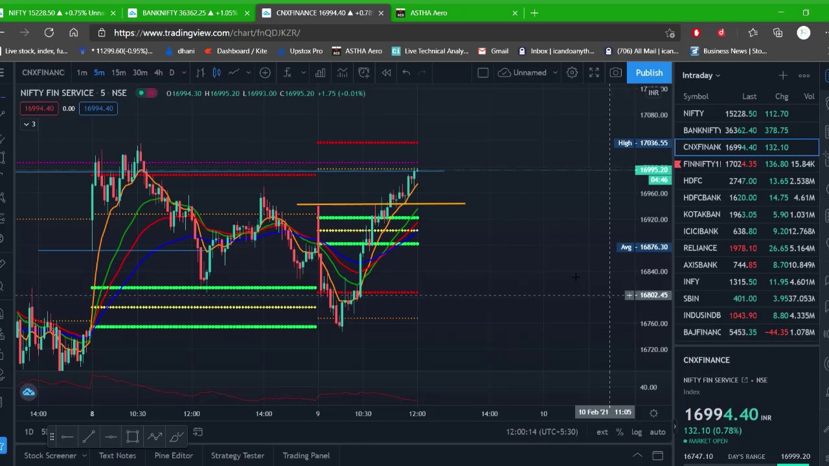Screen dimensions: 829x466
Task: Undo last chart action
Action: tap(406, 72)
